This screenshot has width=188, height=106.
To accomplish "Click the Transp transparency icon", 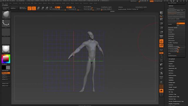I will [161, 82].
